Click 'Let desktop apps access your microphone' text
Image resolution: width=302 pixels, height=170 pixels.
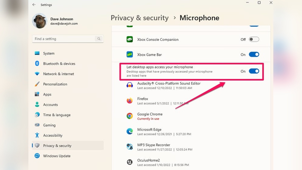(x=160, y=67)
